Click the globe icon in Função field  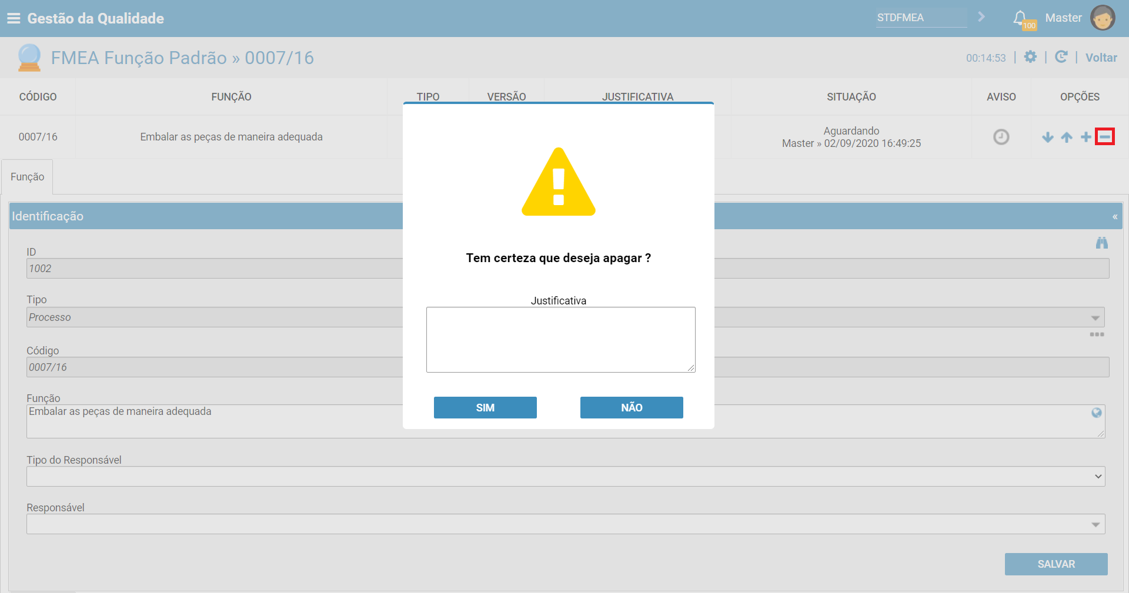pyautogui.click(x=1097, y=413)
